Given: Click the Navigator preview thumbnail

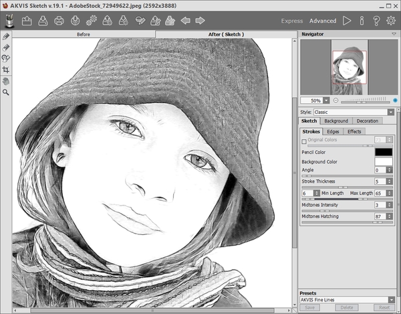Looking at the screenshot, I should coord(350,68).
